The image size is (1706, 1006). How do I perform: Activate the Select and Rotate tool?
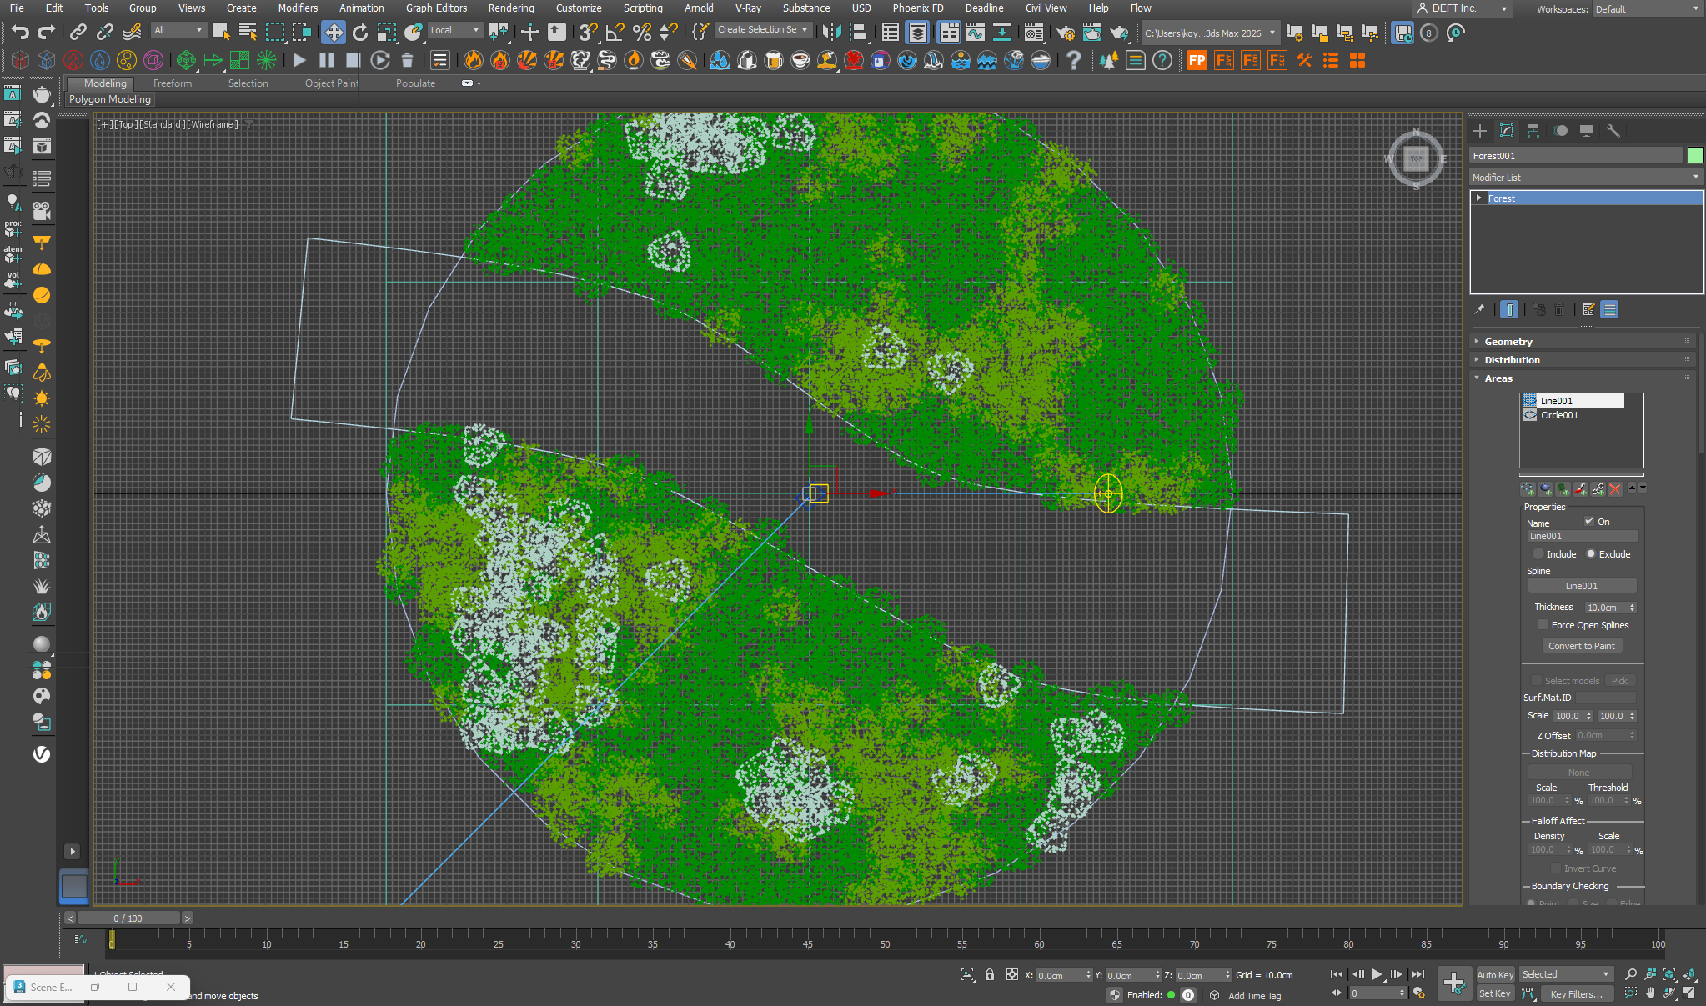pos(360,32)
